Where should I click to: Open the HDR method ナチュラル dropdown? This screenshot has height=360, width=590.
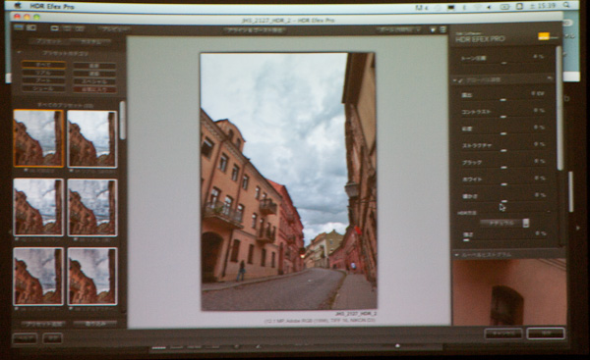coord(504,223)
